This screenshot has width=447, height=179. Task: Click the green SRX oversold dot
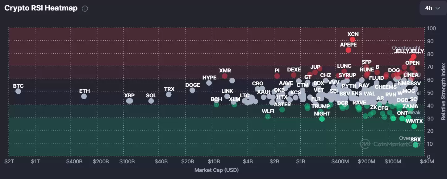tap(416, 145)
